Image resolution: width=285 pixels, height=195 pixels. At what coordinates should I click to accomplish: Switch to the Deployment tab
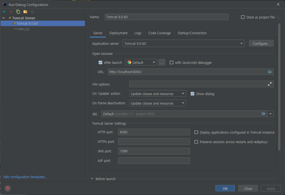118,33
